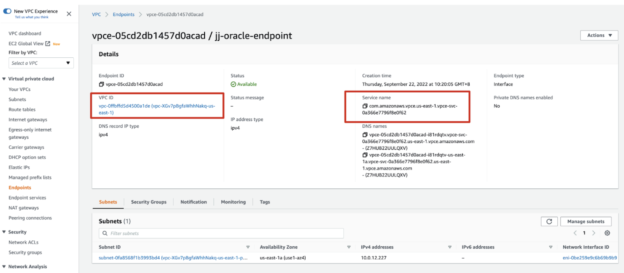This screenshot has width=624, height=273.
Task: Navigate to Subnets in sidebar
Action: 17,100
